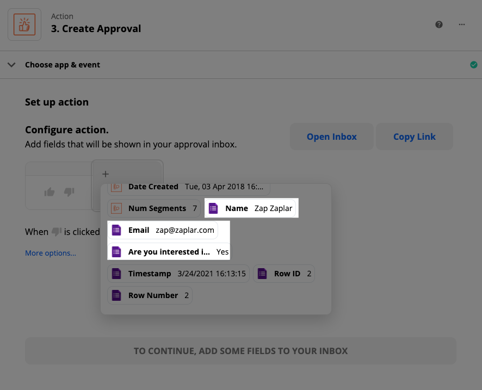Select the Row Number field option
The width and height of the screenshot is (482, 390).
click(x=150, y=295)
